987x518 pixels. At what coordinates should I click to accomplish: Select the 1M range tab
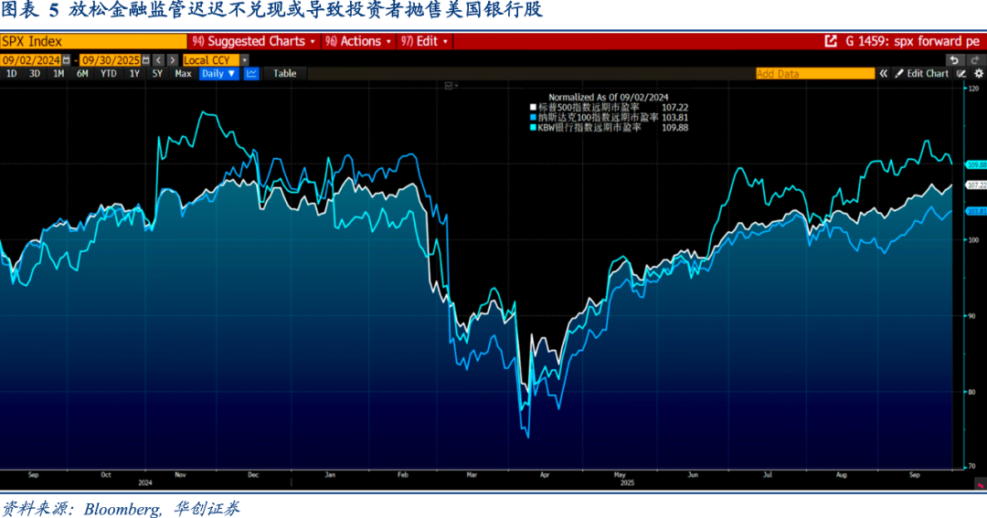(58, 74)
